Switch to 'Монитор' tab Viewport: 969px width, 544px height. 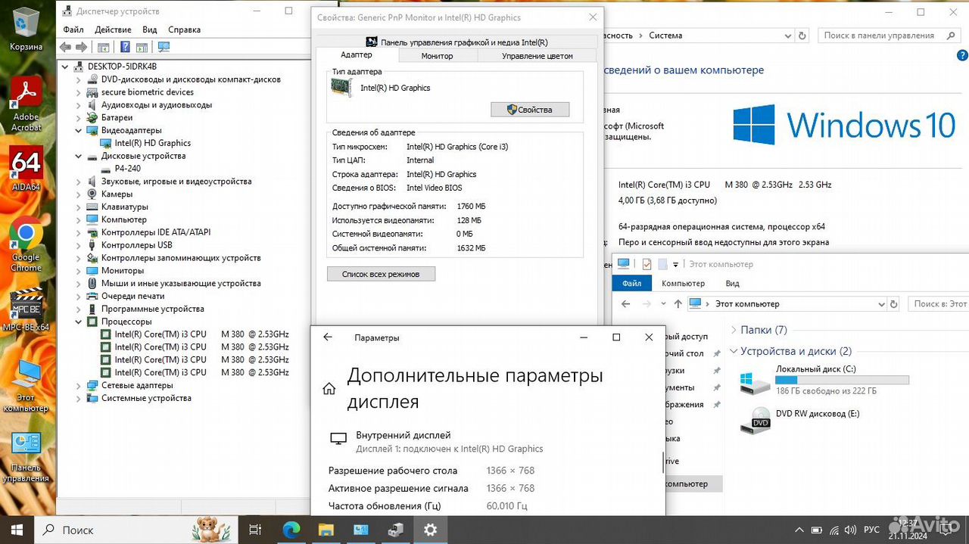click(x=437, y=56)
